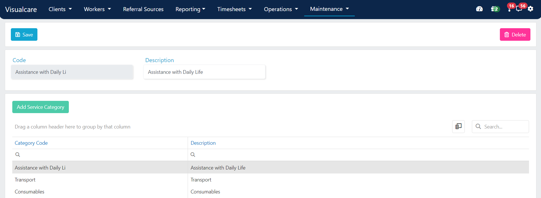
Task: Expand the Workers dropdown menu
Action: [x=97, y=9]
